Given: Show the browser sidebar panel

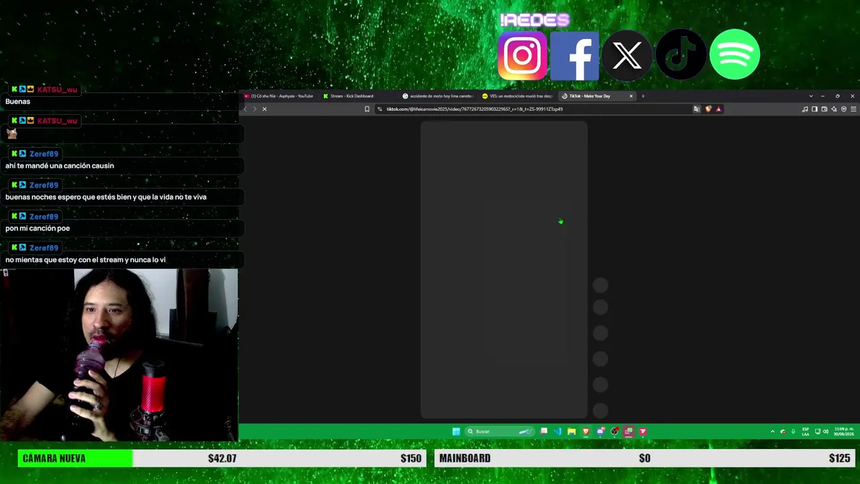Looking at the screenshot, I should click(814, 109).
